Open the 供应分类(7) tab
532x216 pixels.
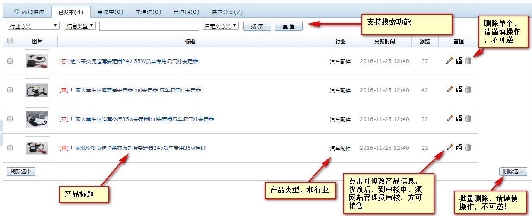pyautogui.click(x=227, y=12)
